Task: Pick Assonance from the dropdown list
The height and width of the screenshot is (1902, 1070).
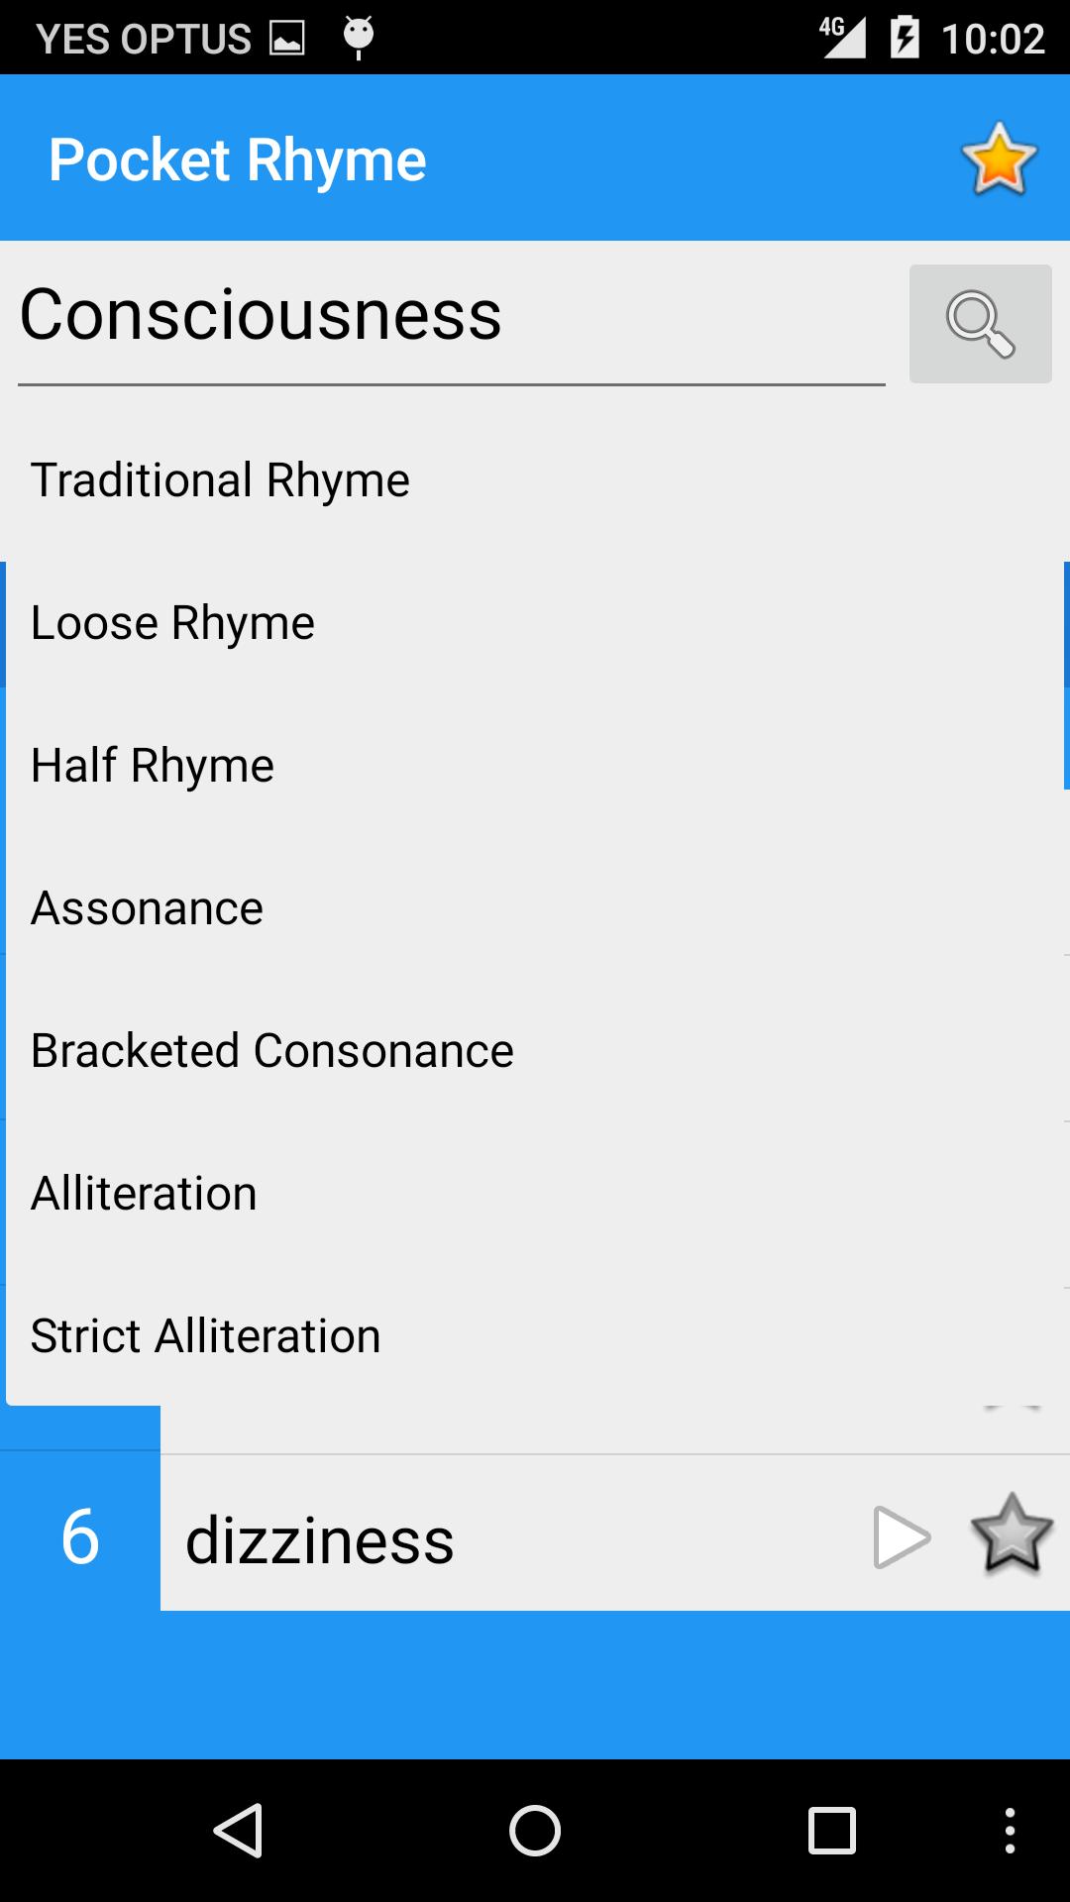Action: [x=148, y=908]
